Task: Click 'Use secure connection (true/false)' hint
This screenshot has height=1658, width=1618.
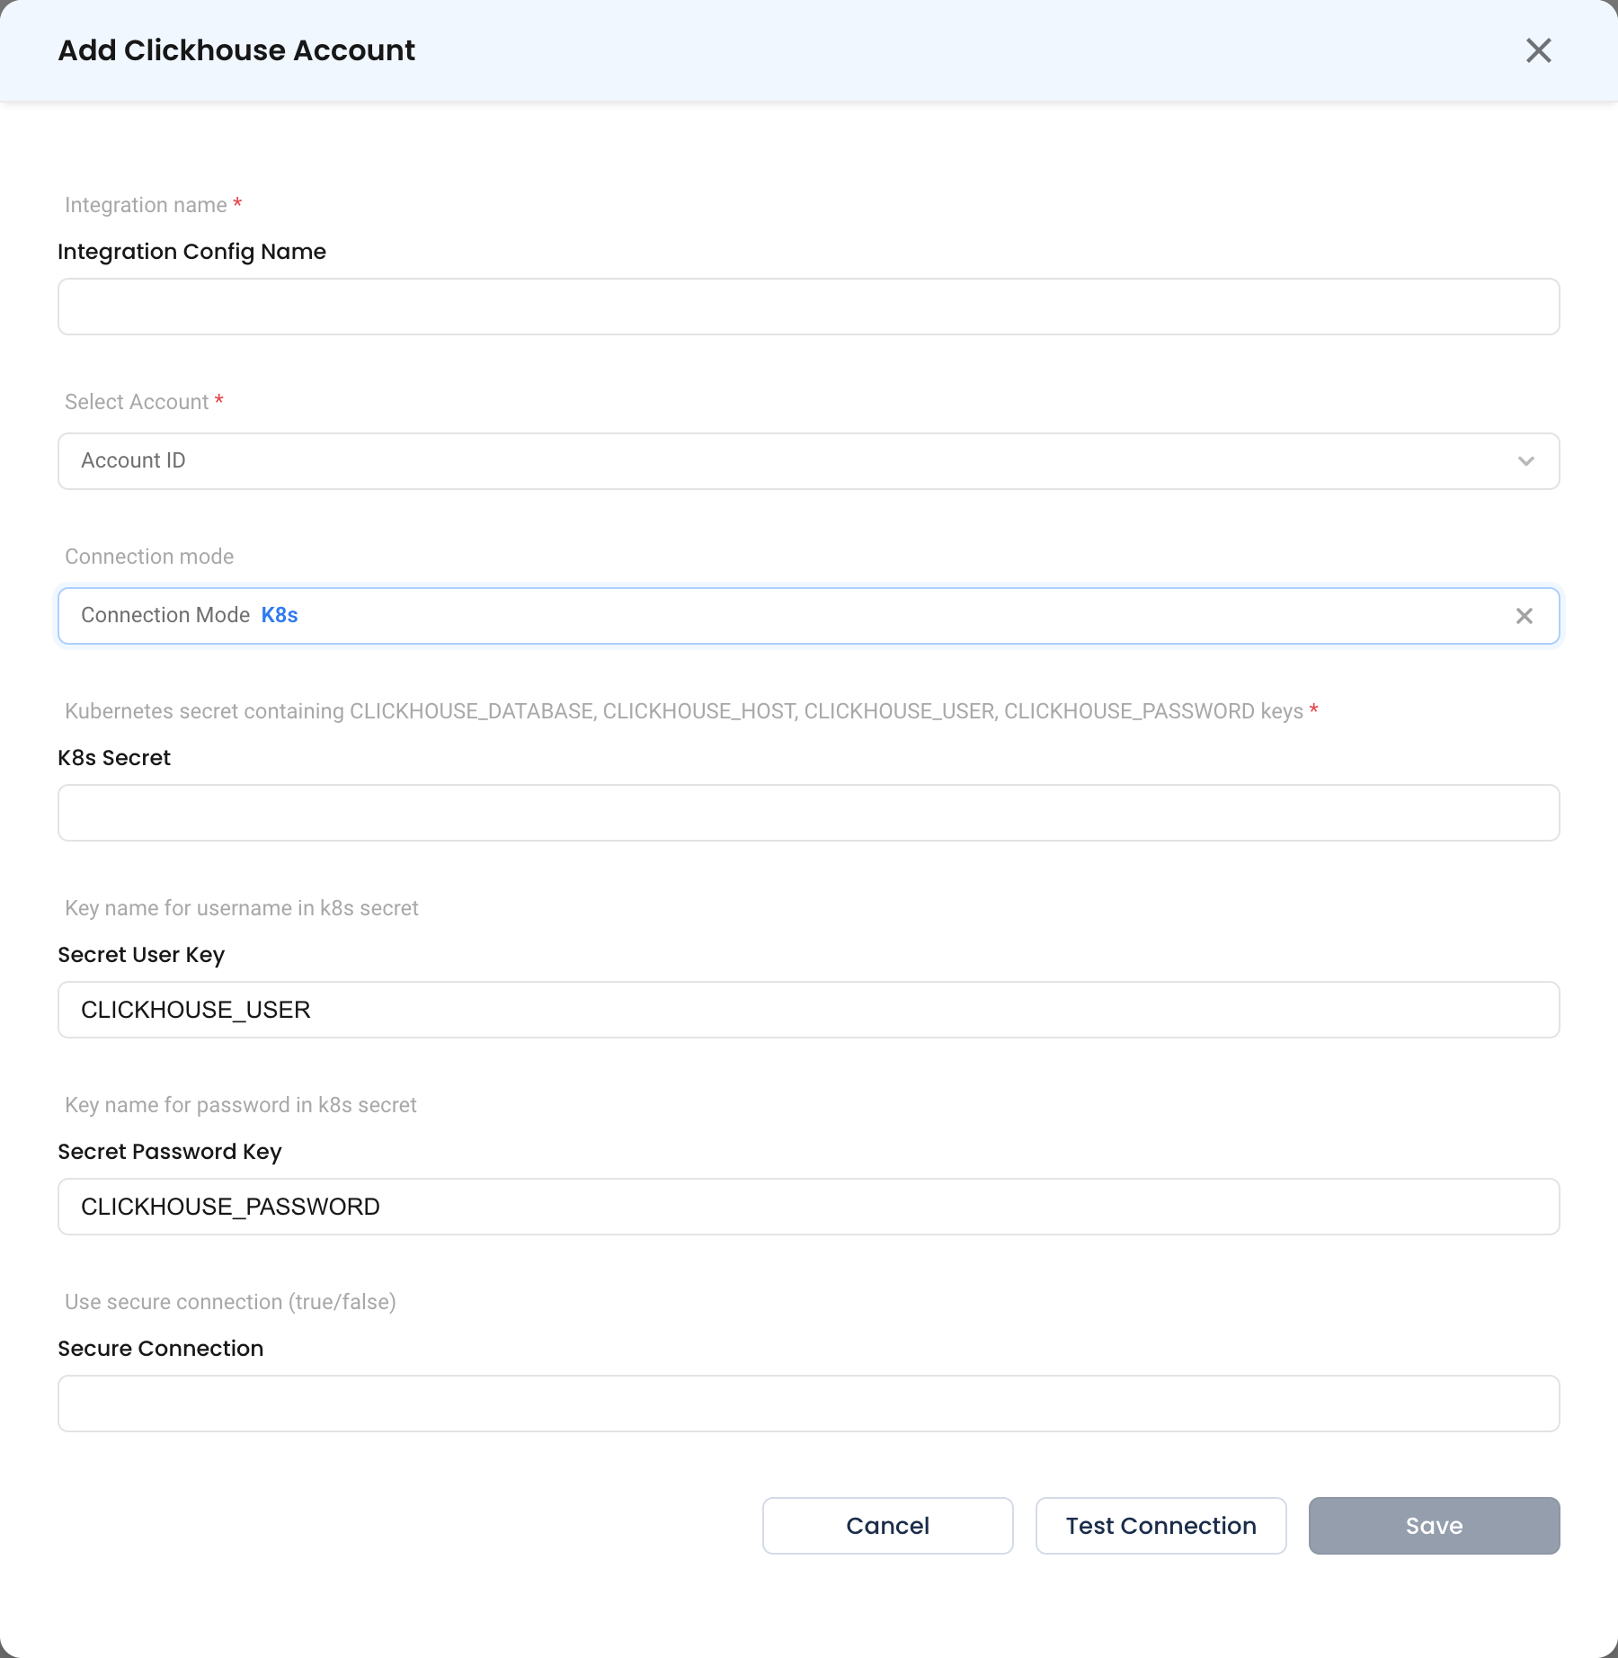Action: pyautogui.click(x=231, y=1302)
